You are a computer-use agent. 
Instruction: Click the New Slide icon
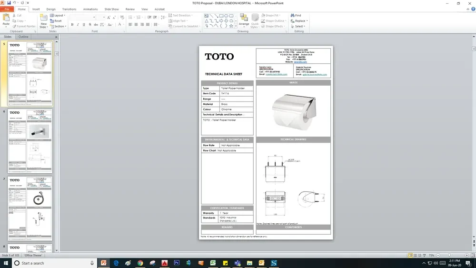[44, 18]
